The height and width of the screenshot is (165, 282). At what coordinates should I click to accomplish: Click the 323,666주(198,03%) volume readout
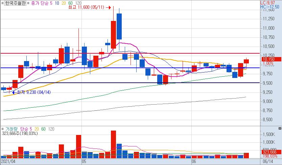(x=20, y=133)
